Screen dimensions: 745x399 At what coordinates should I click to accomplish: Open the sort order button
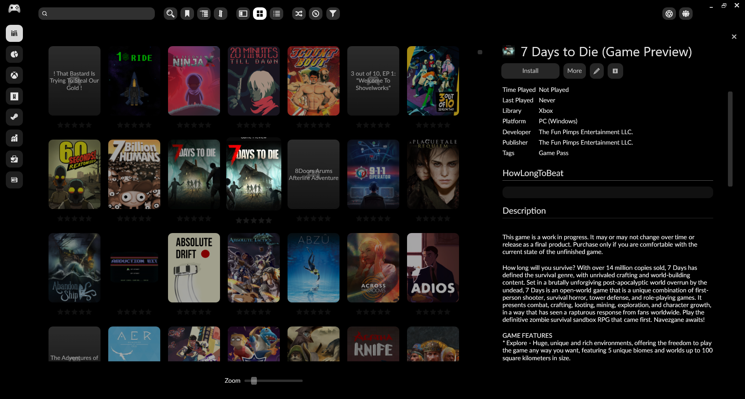[220, 14]
